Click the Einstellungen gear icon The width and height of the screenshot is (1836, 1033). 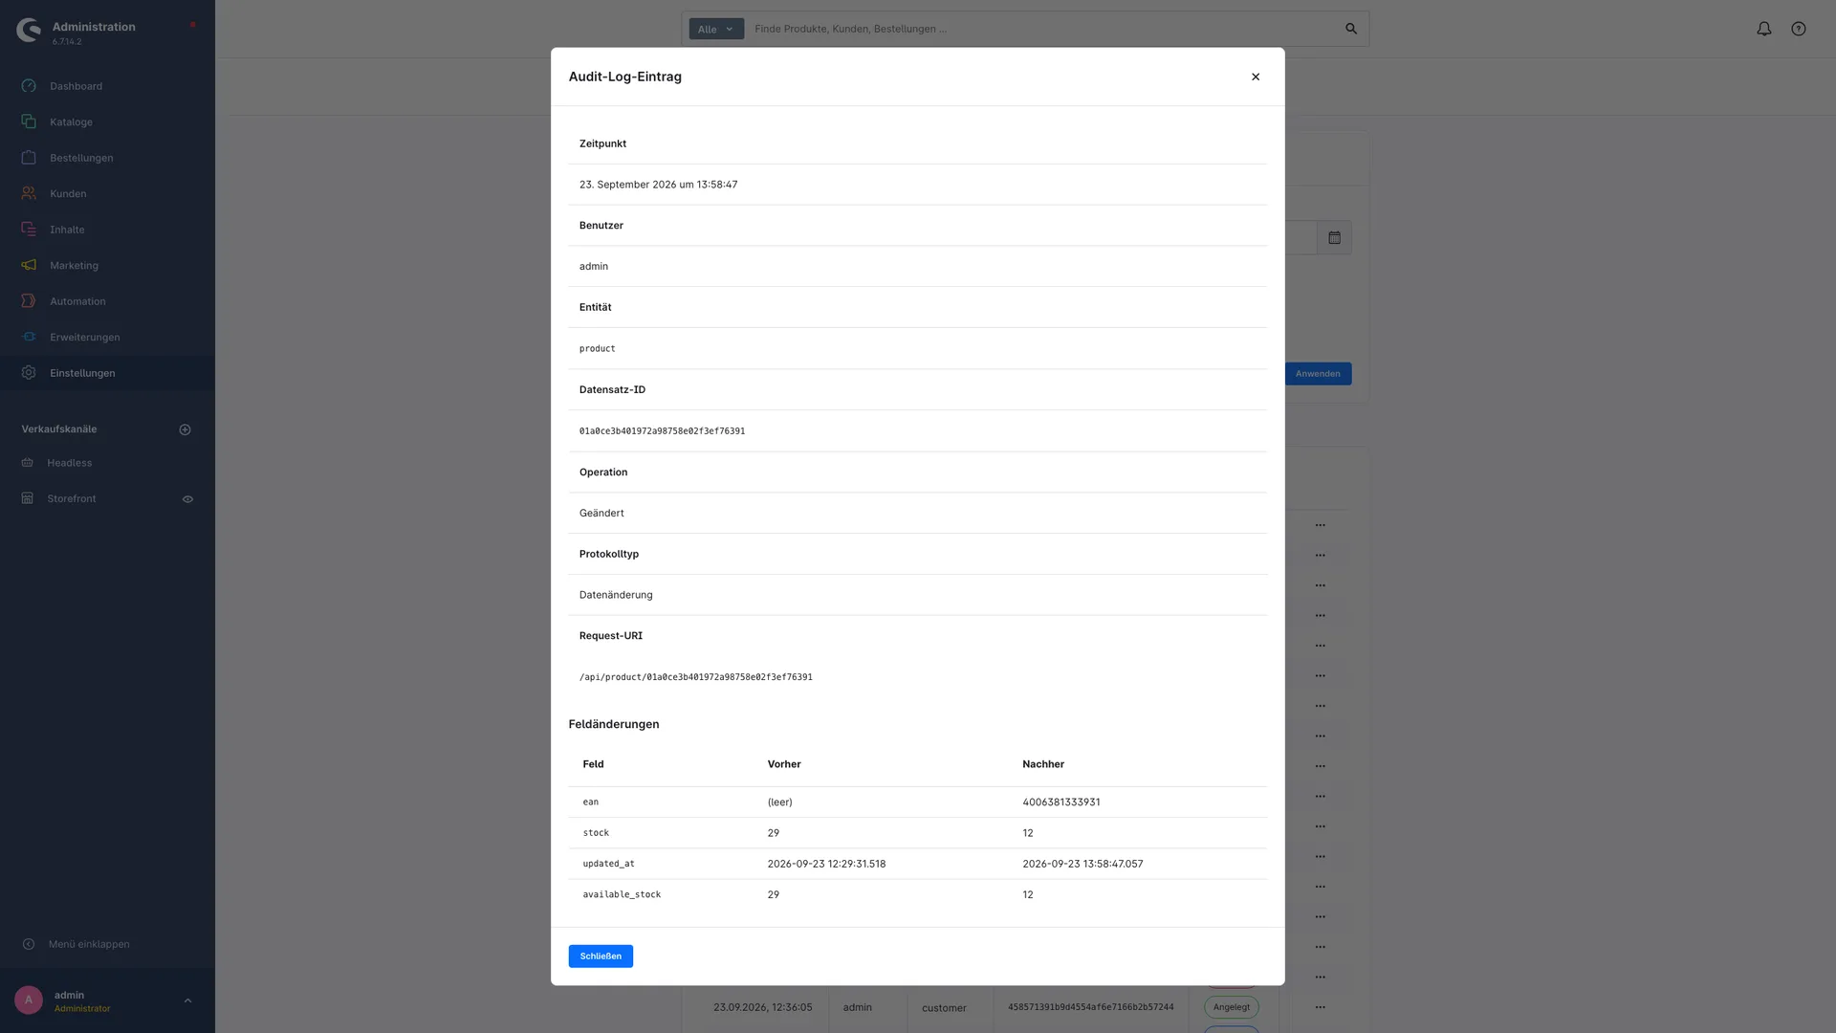pyautogui.click(x=29, y=372)
